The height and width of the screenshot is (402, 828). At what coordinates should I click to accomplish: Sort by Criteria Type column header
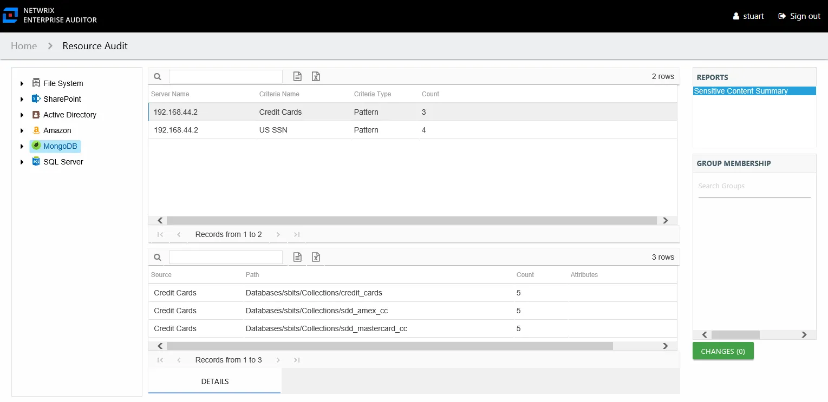coord(373,94)
